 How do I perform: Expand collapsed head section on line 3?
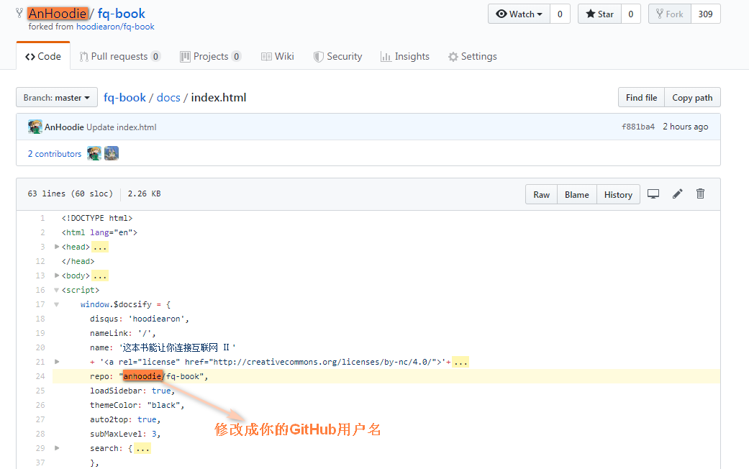[x=57, y=247]
